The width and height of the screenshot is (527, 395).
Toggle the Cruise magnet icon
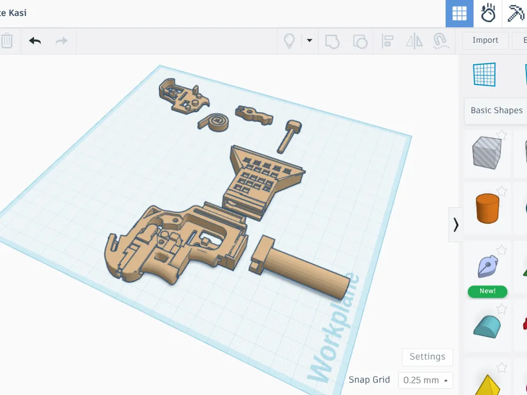(x=440, y=41)
